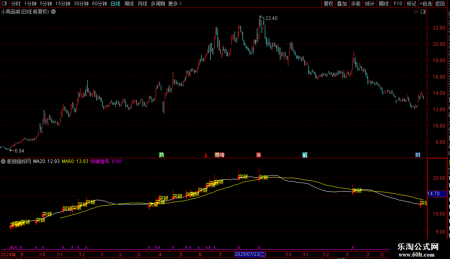The height and width of the screenshot is (259, 450).
Task: Click the 突破信号: 0.00 value
Action: coord(106,161)
